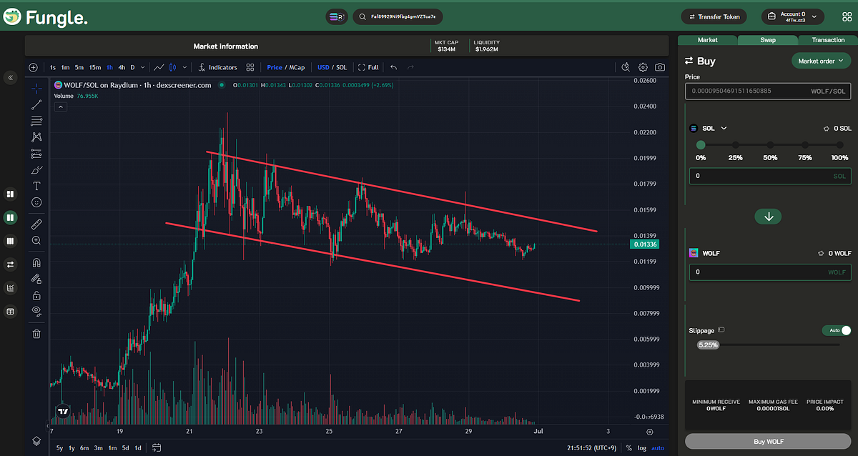Select the Emoji sticker tool

37,202
